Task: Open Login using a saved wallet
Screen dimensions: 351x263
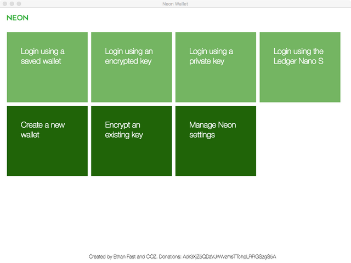Action: point(47,67)
